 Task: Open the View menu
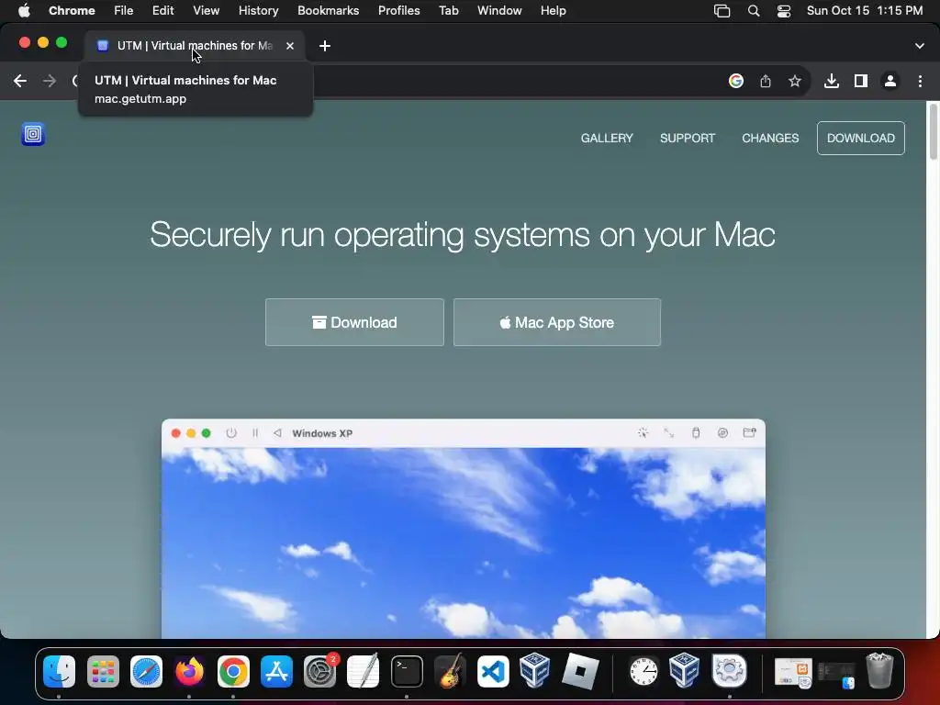[x=207, y=11]
